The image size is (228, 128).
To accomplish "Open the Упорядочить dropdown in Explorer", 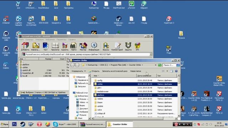I will coord(78,71).
